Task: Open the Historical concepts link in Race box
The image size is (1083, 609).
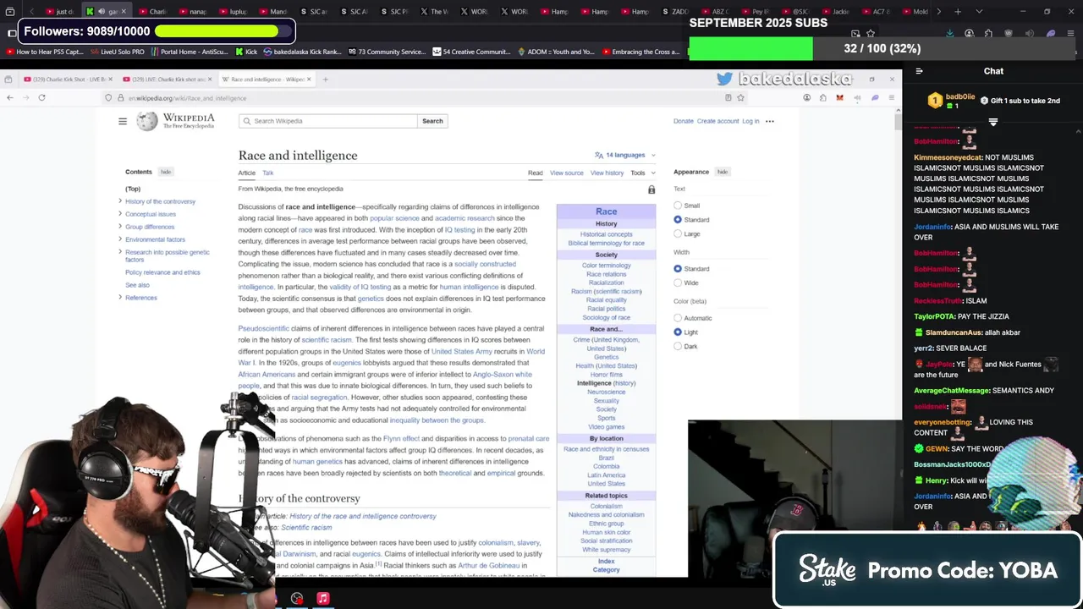Action: (x=607, y=234)
